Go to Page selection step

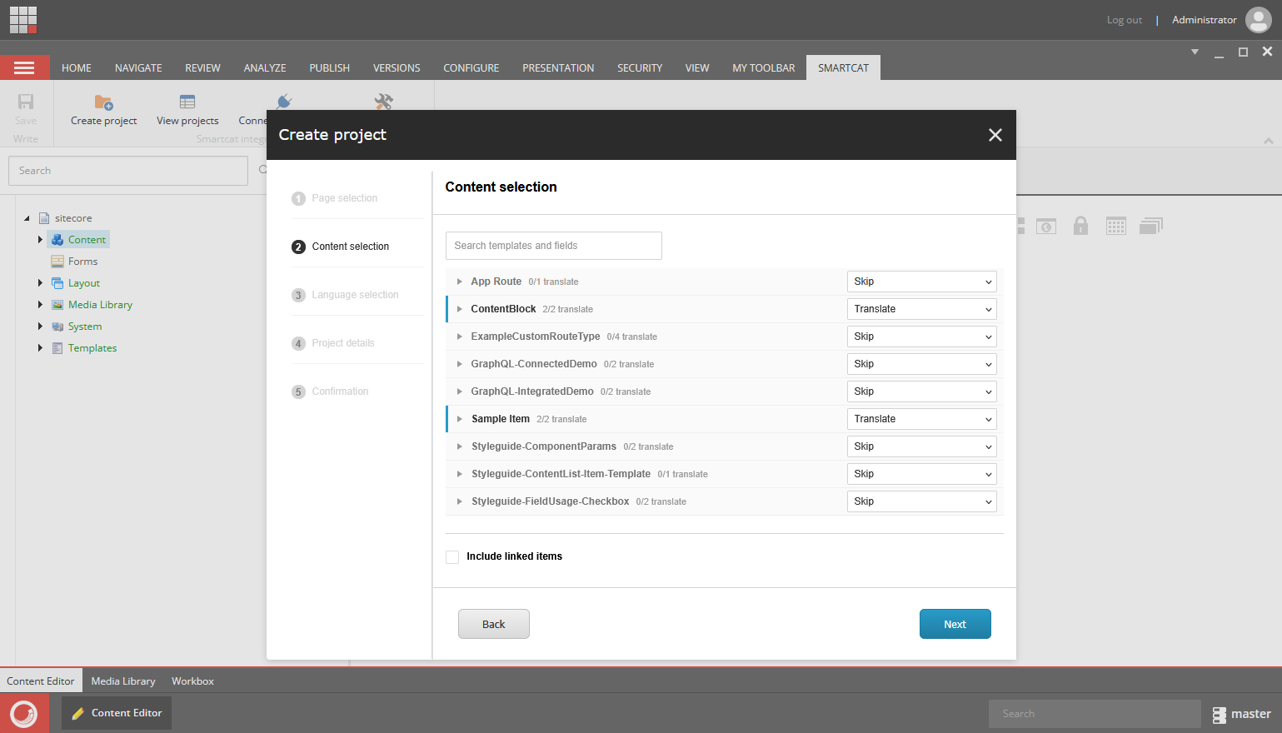335,198
